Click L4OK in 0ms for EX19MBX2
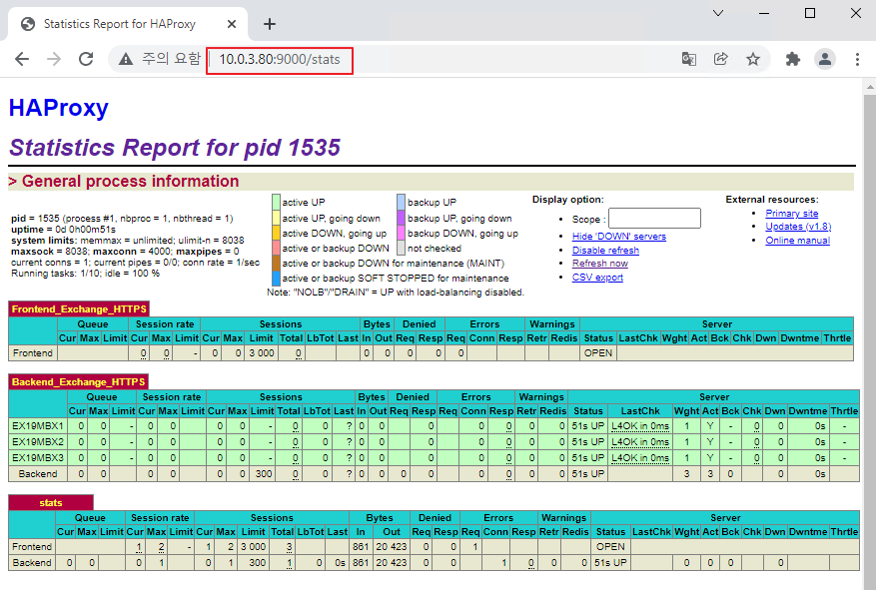876x590 pixels. tap(640, 442)
